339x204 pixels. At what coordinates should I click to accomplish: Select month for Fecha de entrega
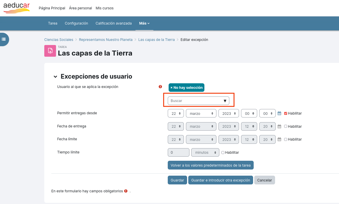201,127
